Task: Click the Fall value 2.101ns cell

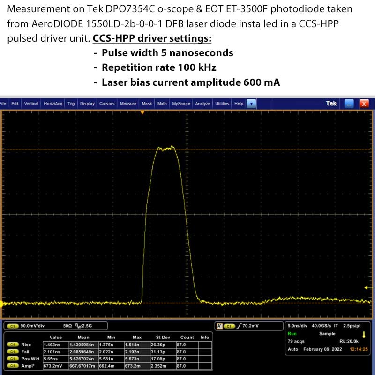Action: click(56, 352)
